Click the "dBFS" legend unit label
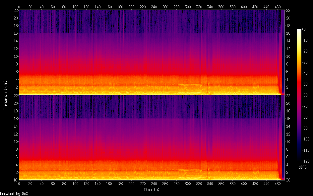 point(302,167)
